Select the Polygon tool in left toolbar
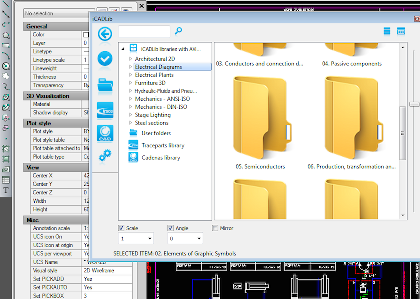This screenshot has width=420, height=299. pyautogui.click(x=6, y=35)
